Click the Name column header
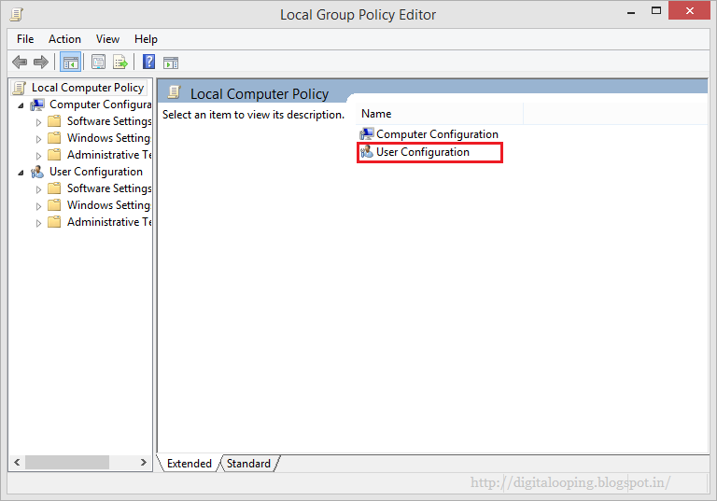Image resolution: width=717 pixels, height=501 pixels. [440, 114]
